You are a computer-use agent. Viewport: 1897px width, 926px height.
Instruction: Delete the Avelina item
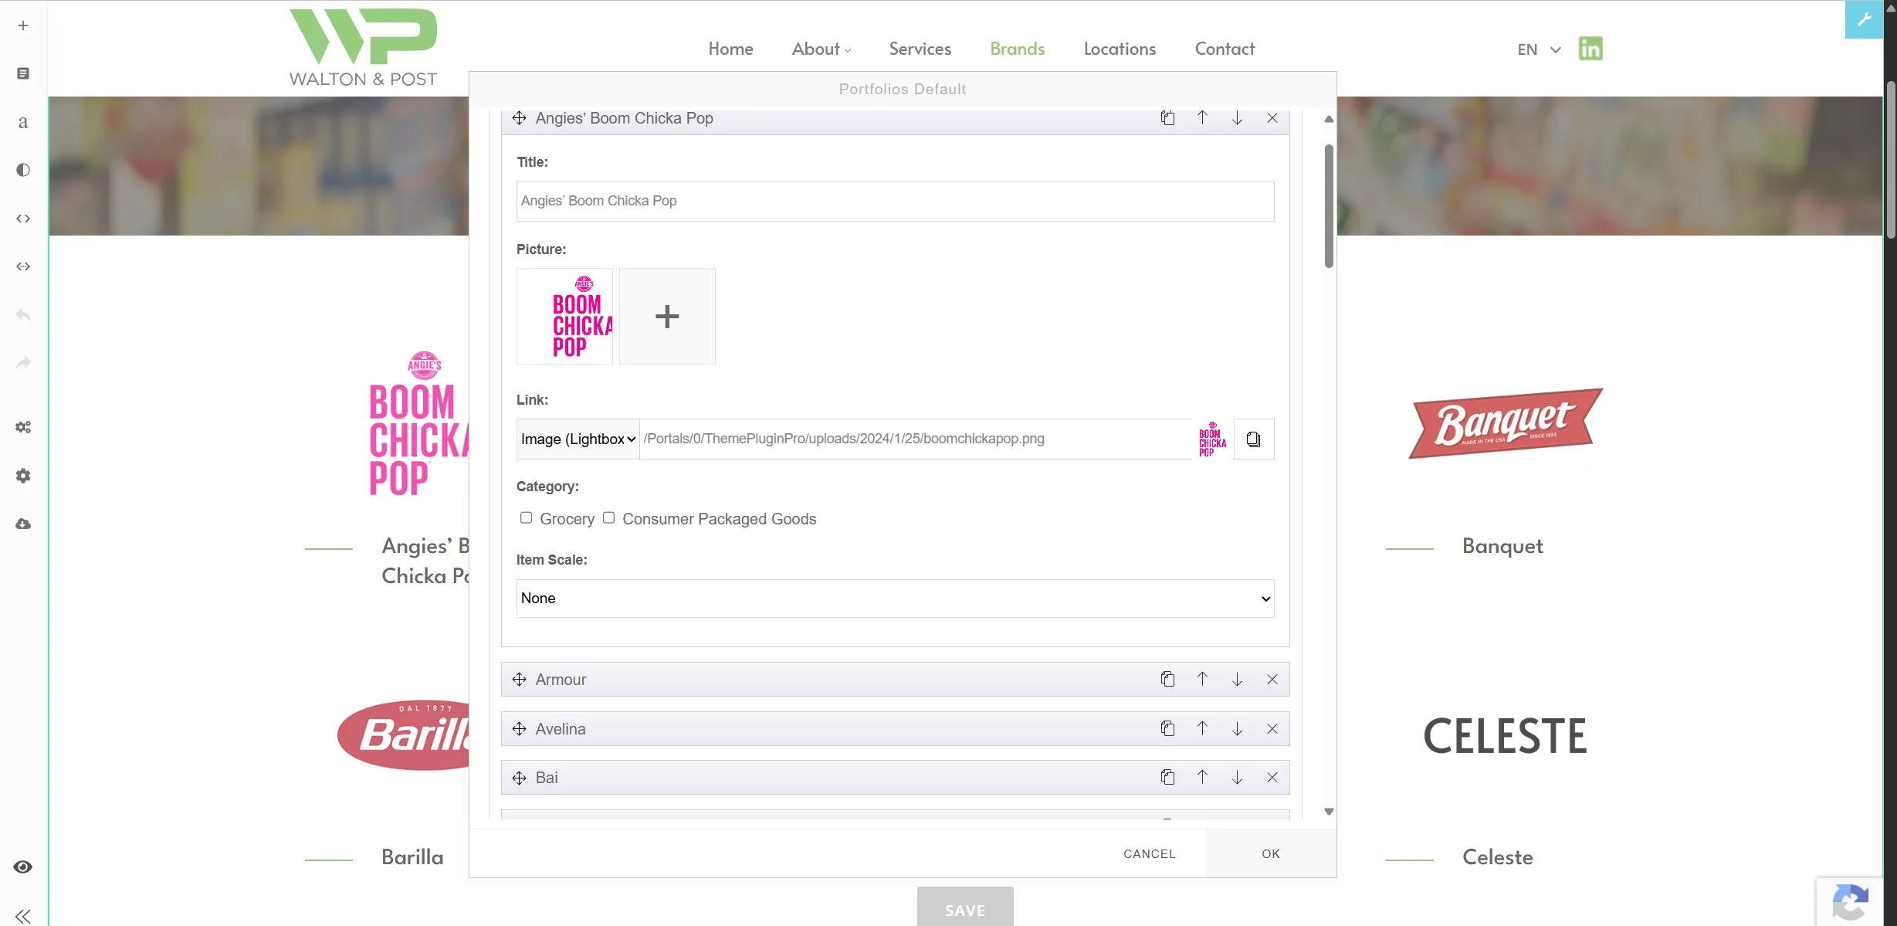(x=1272, y=729)
